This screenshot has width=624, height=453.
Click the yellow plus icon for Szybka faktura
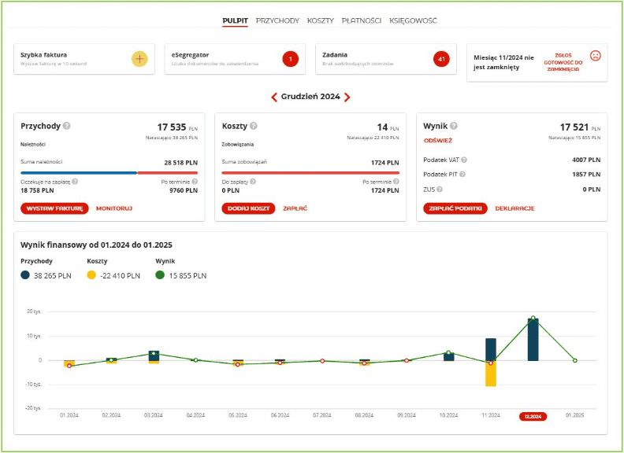139,59
